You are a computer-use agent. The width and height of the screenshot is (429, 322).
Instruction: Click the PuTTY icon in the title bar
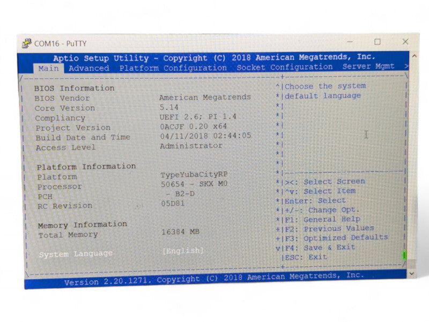point(27,44)
